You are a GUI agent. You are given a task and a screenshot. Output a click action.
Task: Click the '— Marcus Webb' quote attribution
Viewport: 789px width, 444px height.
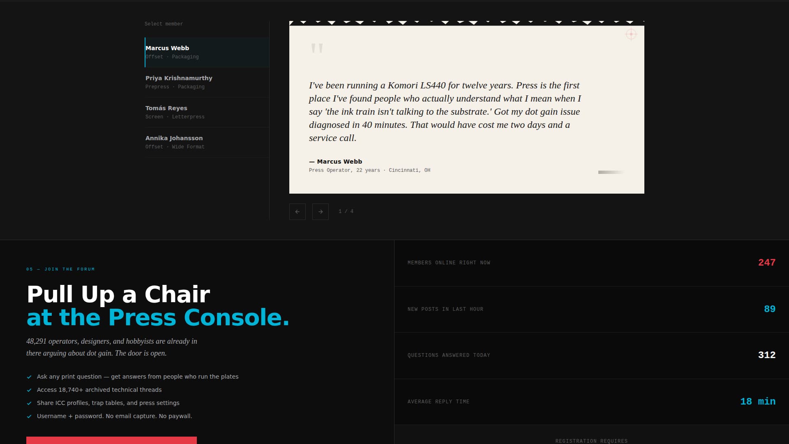pos(335,162)
